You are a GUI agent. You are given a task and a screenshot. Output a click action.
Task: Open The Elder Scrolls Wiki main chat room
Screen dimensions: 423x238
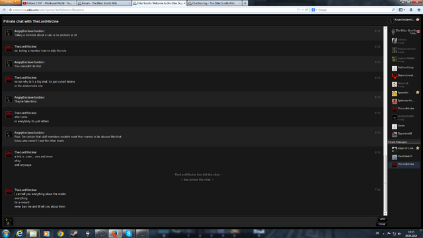coord(404,32)
